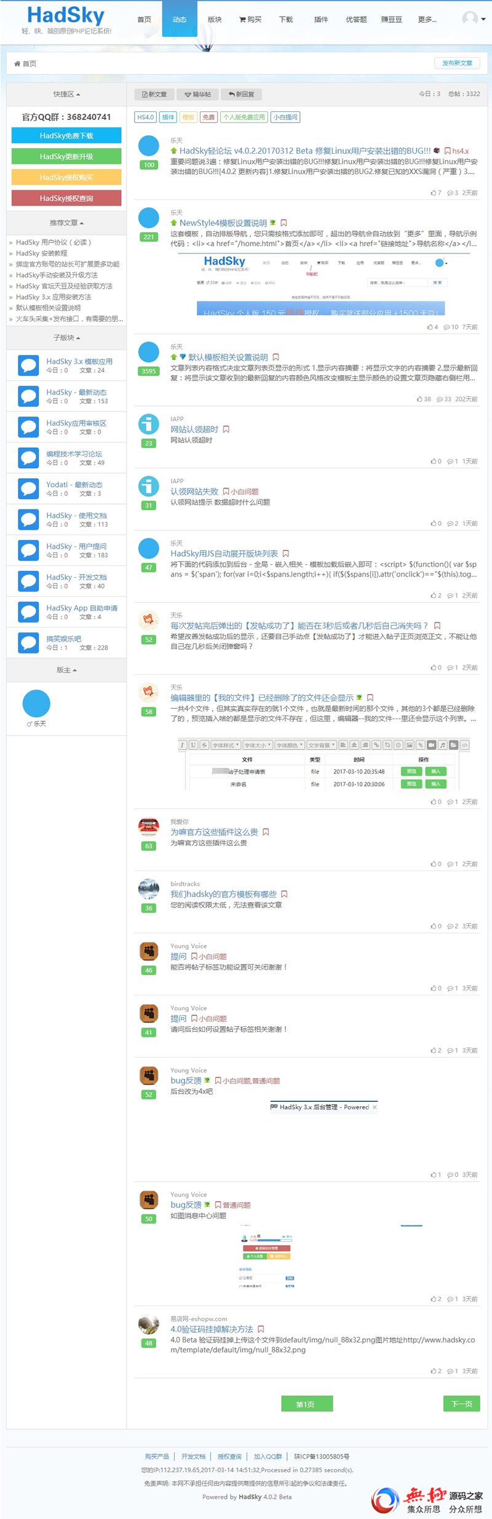
Task: Click the 第1页 pagination button
Action: coord(307,1404)
